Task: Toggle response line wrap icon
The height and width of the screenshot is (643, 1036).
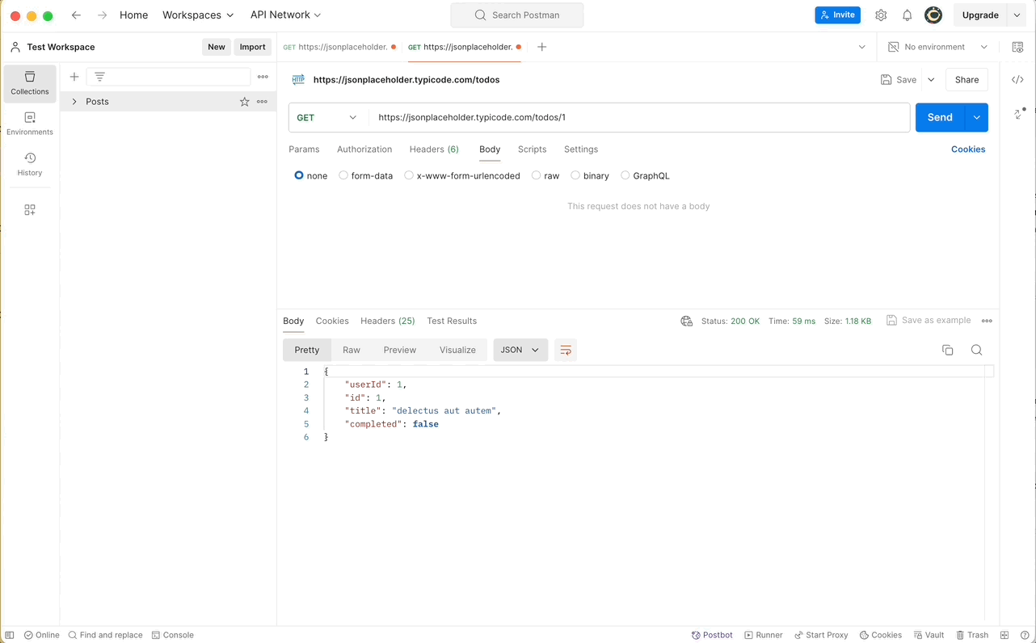Action: (566, 350)
